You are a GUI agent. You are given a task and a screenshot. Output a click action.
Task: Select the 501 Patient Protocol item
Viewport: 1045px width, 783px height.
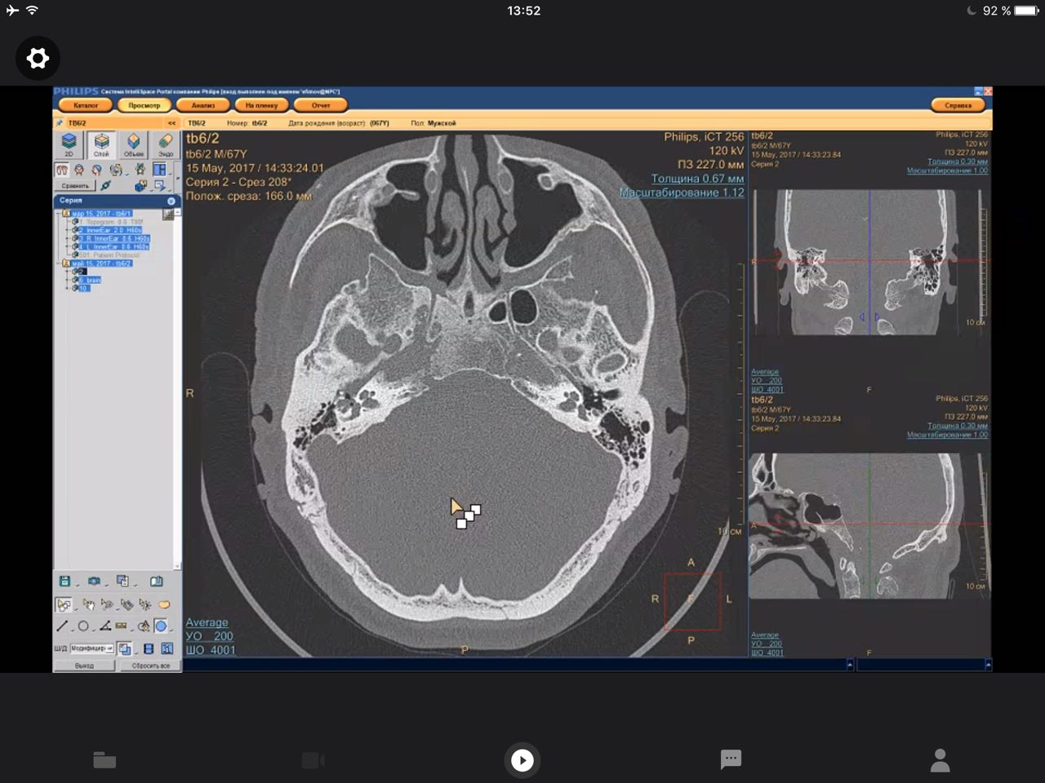109,255
